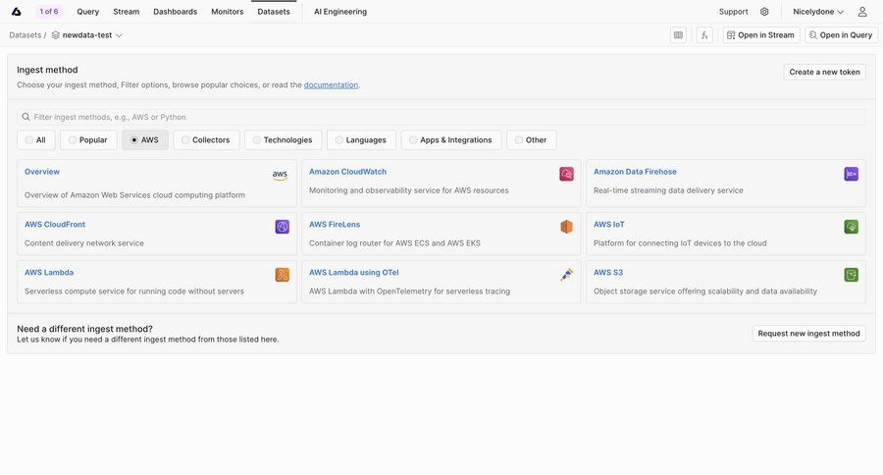Click the dataset stack icon beside newdata-test
This screenshot has height=475, width=883.
(55, 35)
